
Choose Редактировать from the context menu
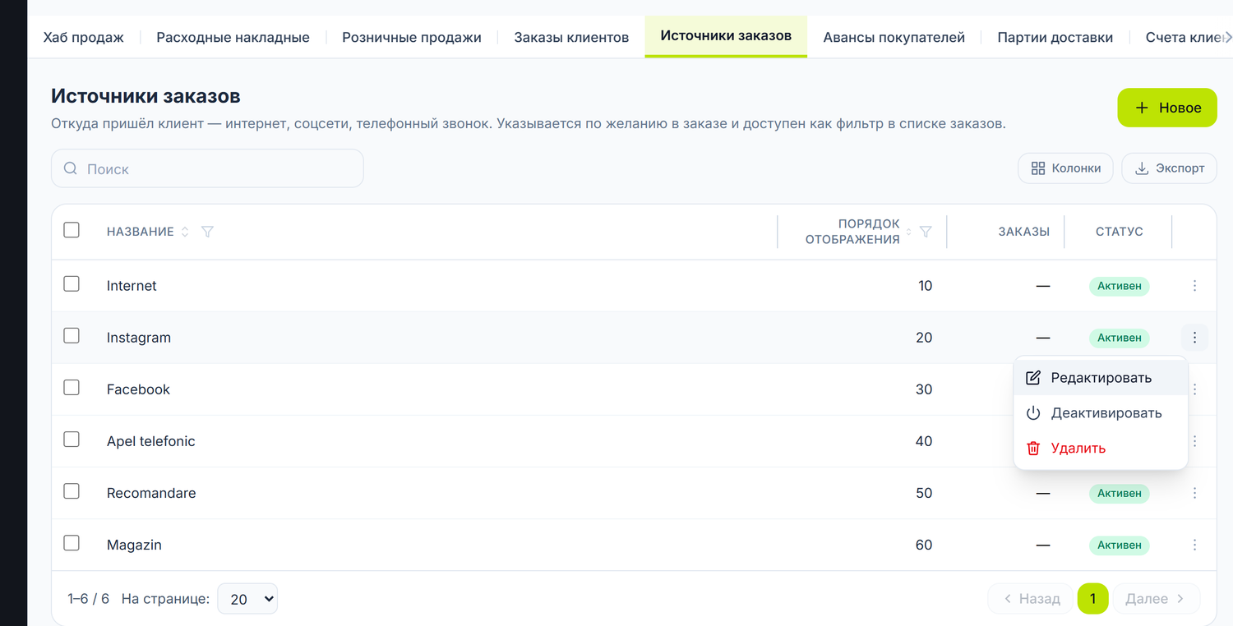click(x=1101, y=378)
